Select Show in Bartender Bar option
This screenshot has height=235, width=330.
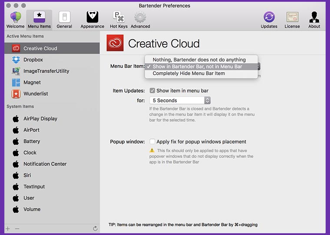coord(197,67)
